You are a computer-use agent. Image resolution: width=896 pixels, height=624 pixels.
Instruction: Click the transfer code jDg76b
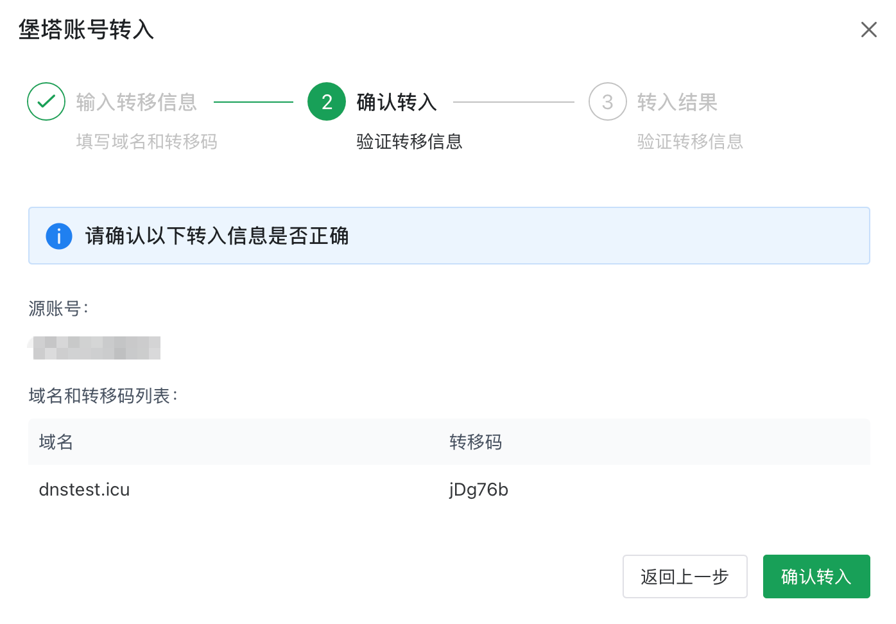pyautogui.click(x=478, y=489)
